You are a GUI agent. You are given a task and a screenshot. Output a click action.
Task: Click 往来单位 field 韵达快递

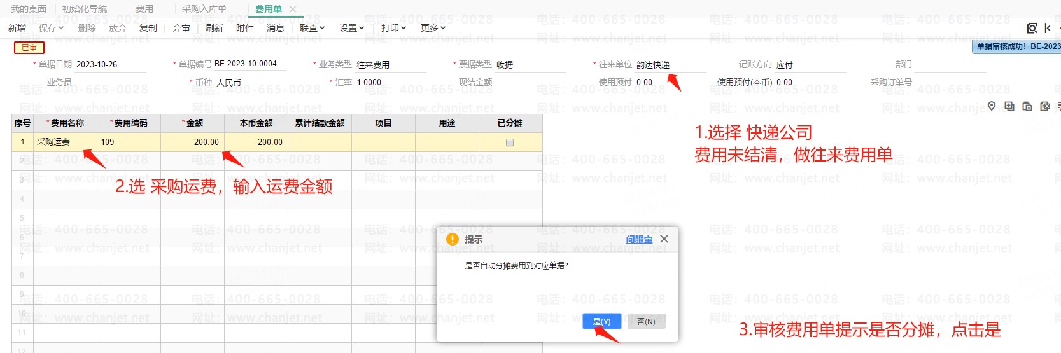coord(670,65)
